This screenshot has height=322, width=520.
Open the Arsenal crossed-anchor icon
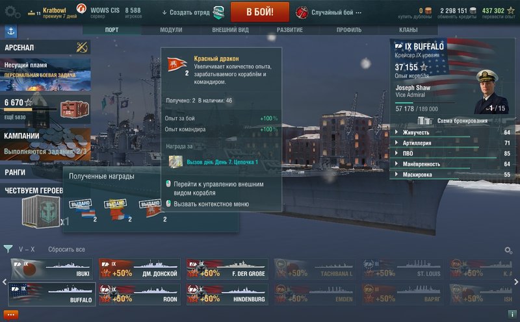point(82,47)
